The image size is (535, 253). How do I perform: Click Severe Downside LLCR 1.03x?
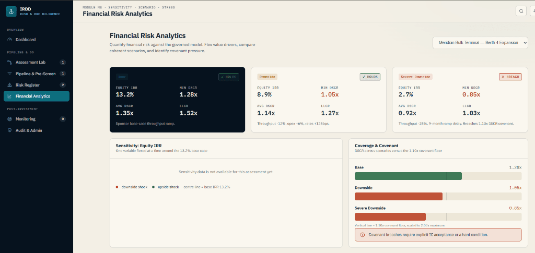(x=471, y=113)
